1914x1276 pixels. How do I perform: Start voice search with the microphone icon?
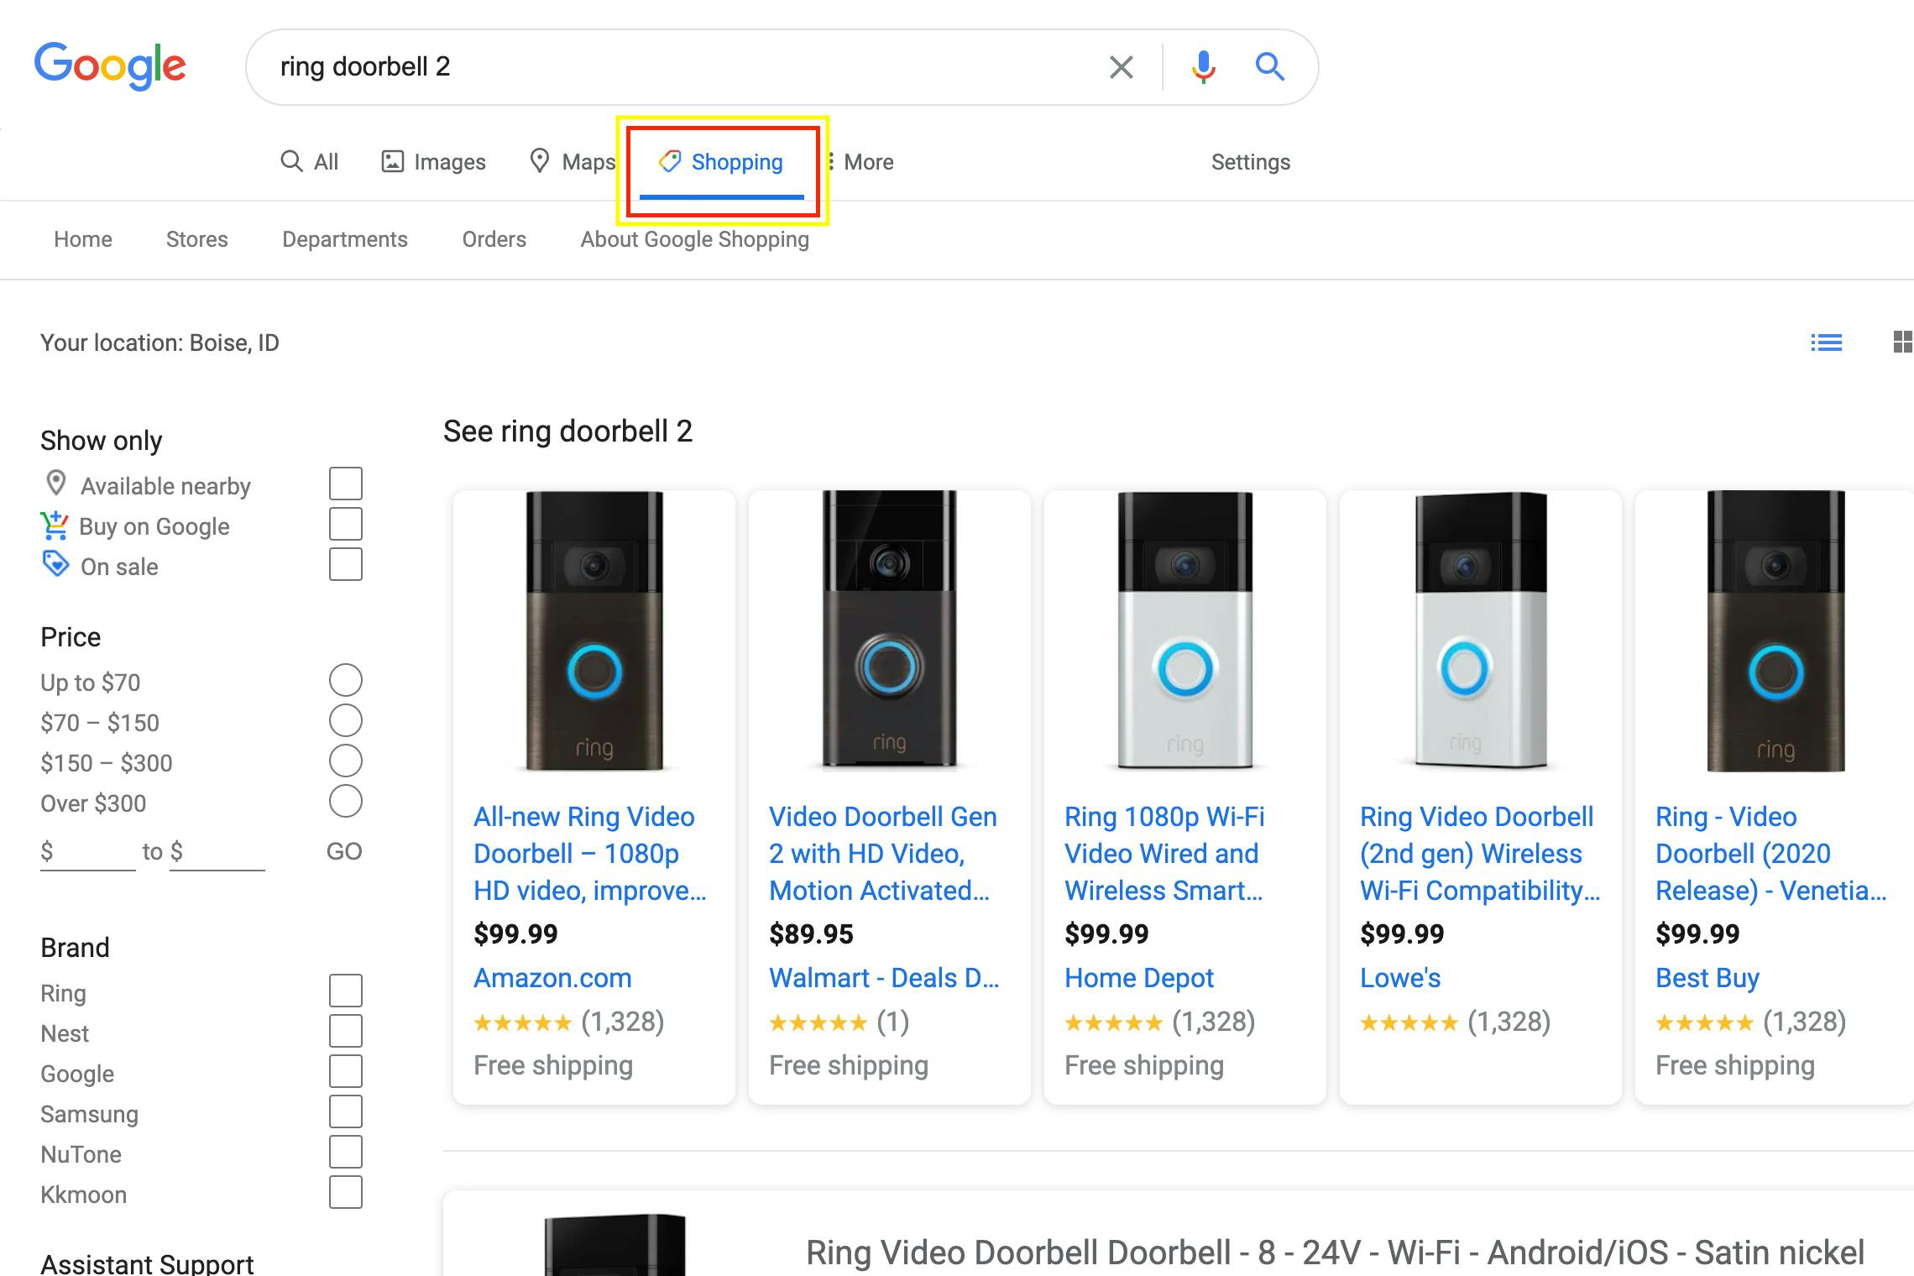tap(1203, 66)
